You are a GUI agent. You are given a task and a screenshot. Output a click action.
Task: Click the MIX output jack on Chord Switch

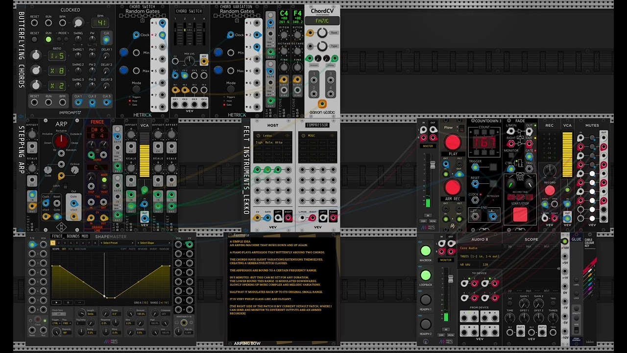tap(204, 61)
